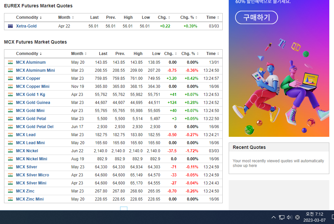Viewport: 334px width, 224px height.
Task: Open the MCX Nickel link
Action: (27, 151)
